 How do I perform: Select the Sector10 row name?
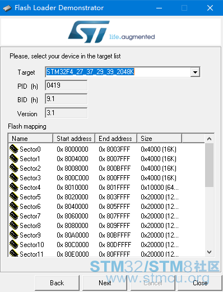(x=32, y=245)
